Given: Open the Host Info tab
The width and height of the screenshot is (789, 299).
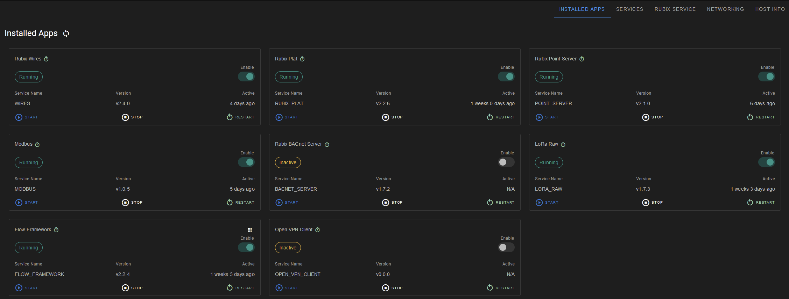Looking at the screenshot, I should [x=770, y=9].
